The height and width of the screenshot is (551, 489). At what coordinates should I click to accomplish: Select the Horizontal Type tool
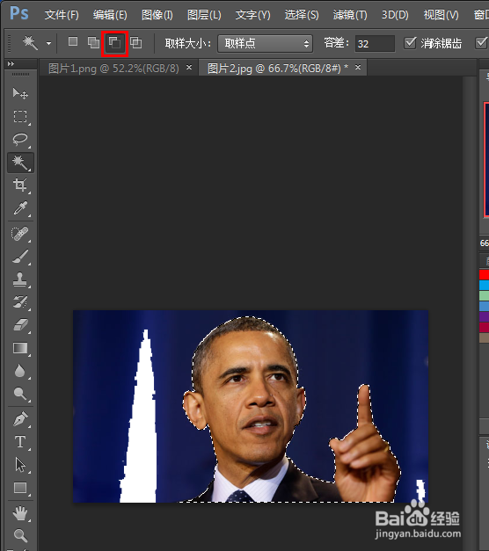click(20, 442)
